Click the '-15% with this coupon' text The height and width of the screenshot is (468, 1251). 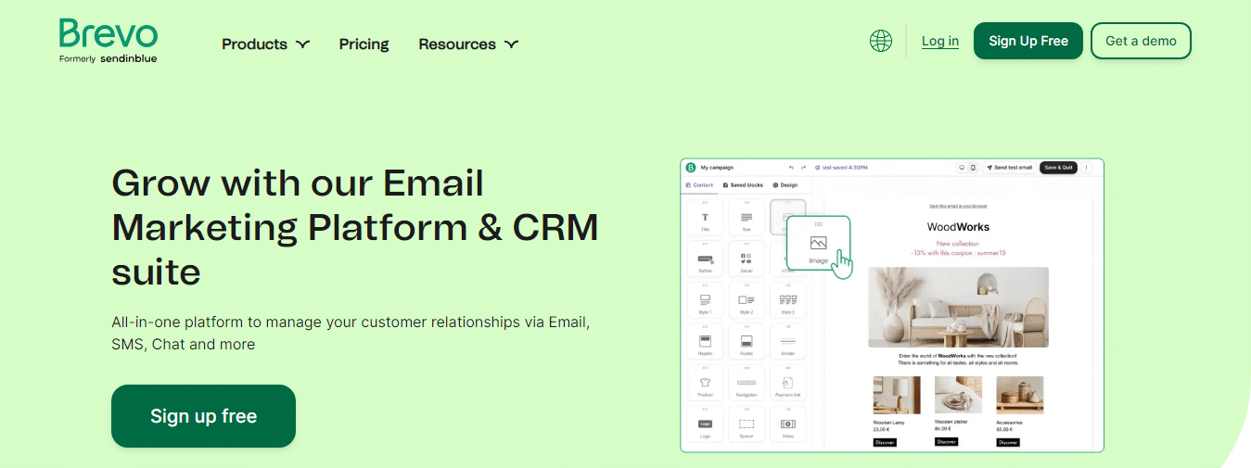click(958, 253)
